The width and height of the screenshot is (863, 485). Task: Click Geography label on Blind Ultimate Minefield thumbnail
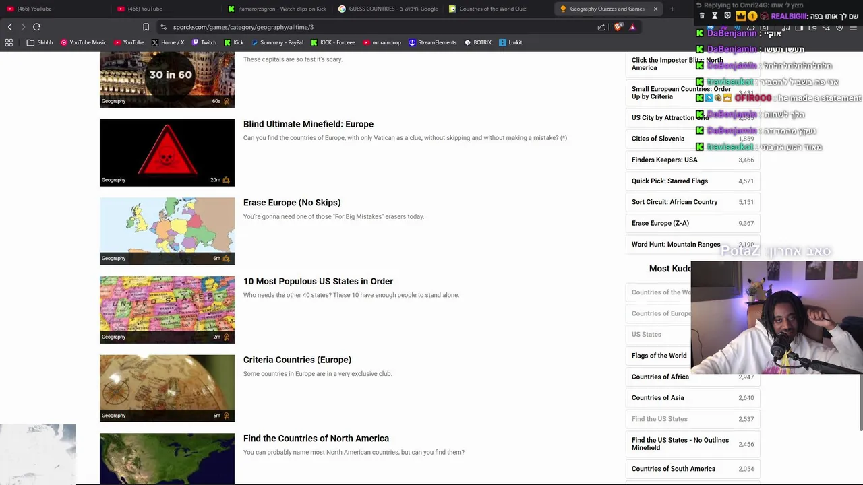[x=113, y=180]
